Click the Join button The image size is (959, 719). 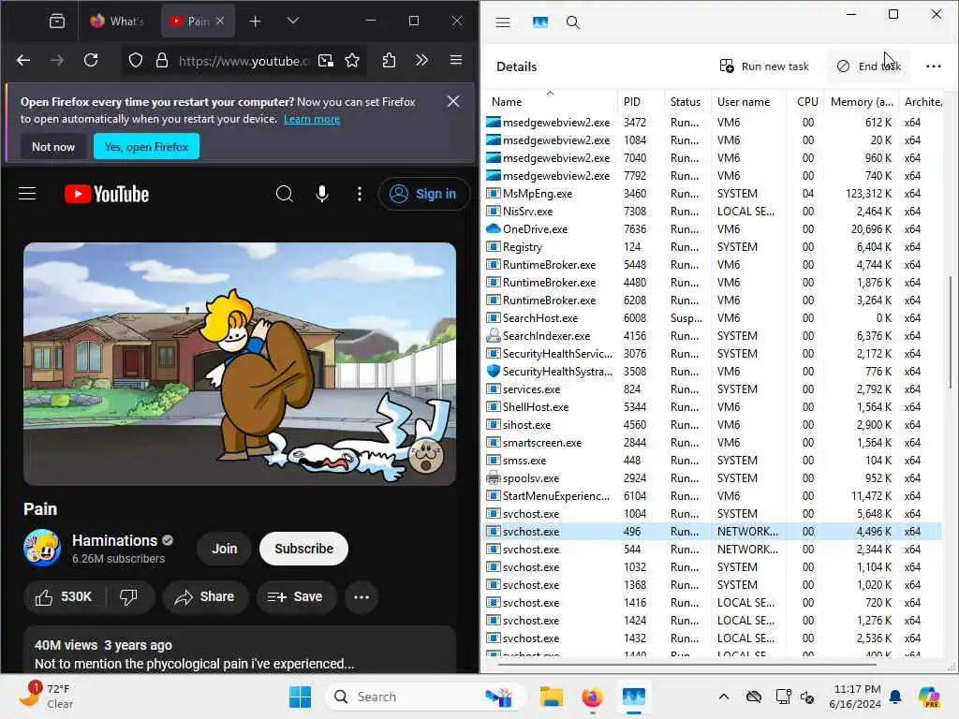(x=225, y=549)
